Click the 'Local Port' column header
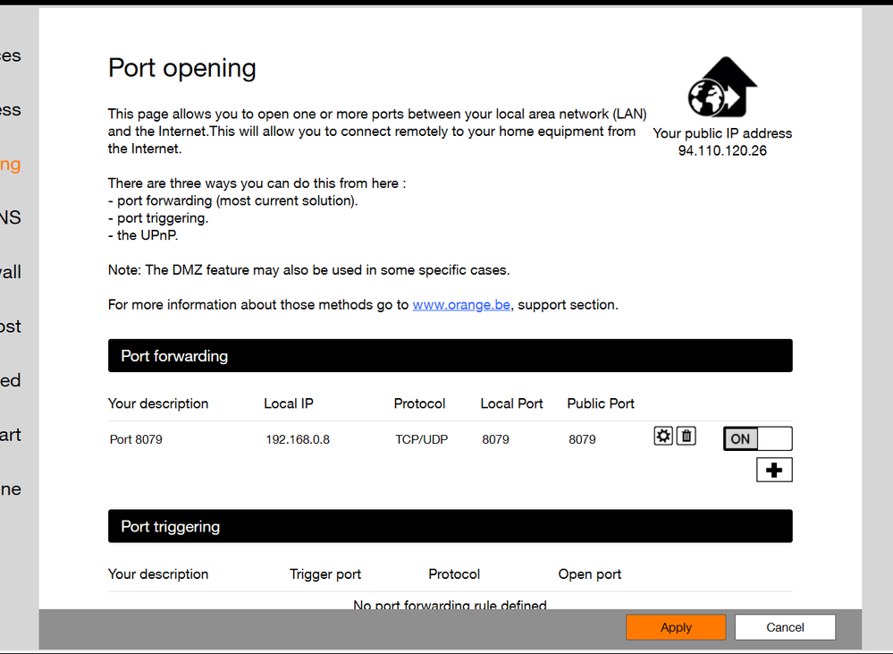The image size is (893, 654). 511,403
